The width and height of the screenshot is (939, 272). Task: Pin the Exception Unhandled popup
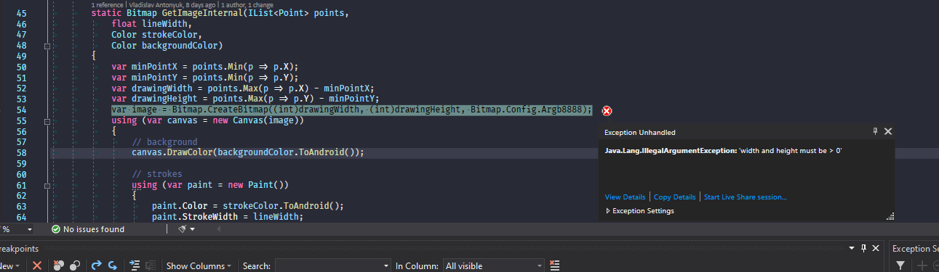pyautogui.click(x=875, y=132)
